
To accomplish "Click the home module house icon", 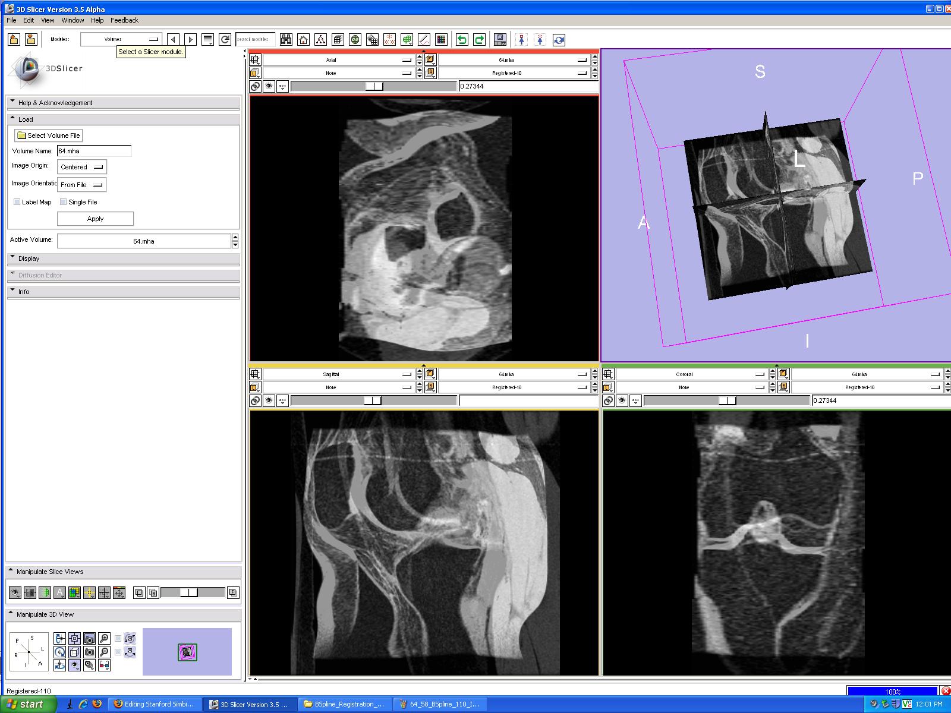I will (x=303, y=40).
